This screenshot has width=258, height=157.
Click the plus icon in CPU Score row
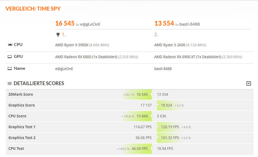coord(152,116)
